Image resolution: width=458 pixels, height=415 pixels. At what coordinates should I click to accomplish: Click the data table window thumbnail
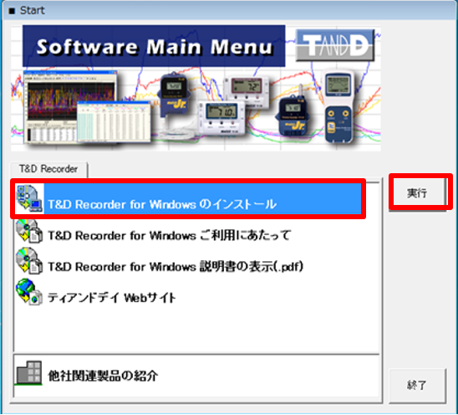pyautogui.click(x=114, y=122)
